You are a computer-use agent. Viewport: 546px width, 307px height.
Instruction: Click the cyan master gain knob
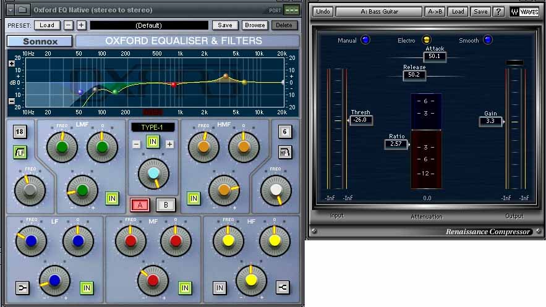[153, 174]
